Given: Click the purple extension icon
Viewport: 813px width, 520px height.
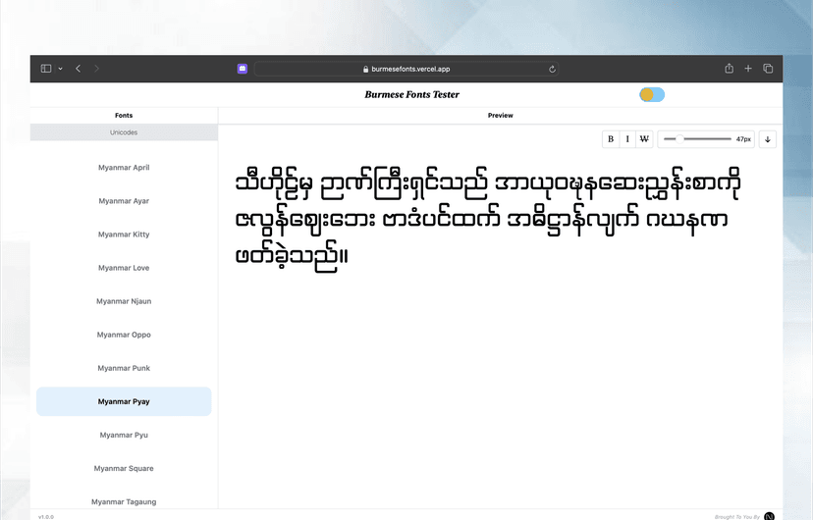Looking at the screenshot, I should click(243, 69).
